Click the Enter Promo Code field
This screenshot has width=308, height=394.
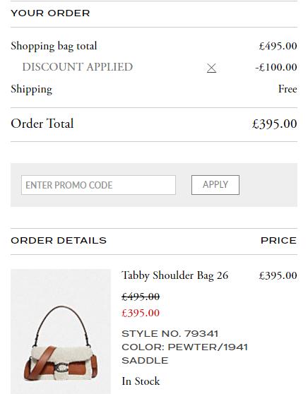[99, 185]
